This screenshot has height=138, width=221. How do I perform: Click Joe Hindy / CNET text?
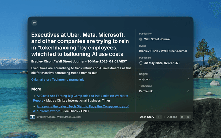click(x=77, y=111)
